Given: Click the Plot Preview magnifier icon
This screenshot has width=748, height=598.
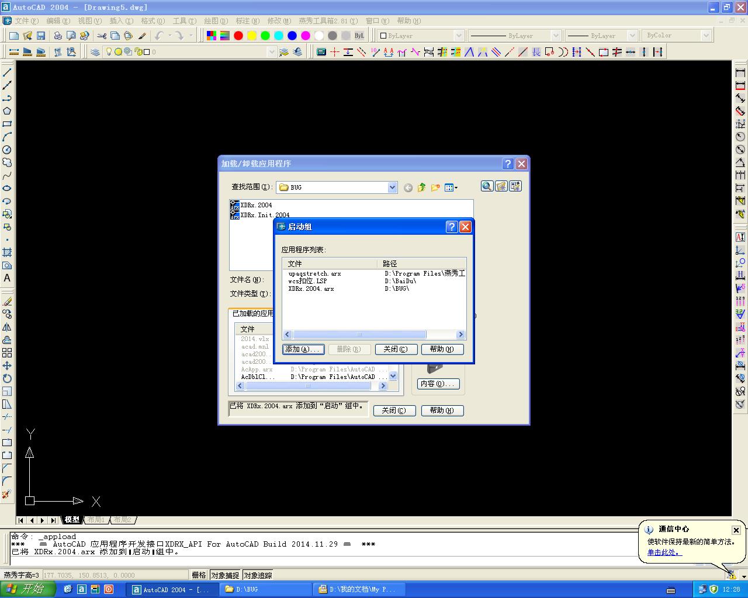Looking at the screenshot, I should click(x=71, y=36).
